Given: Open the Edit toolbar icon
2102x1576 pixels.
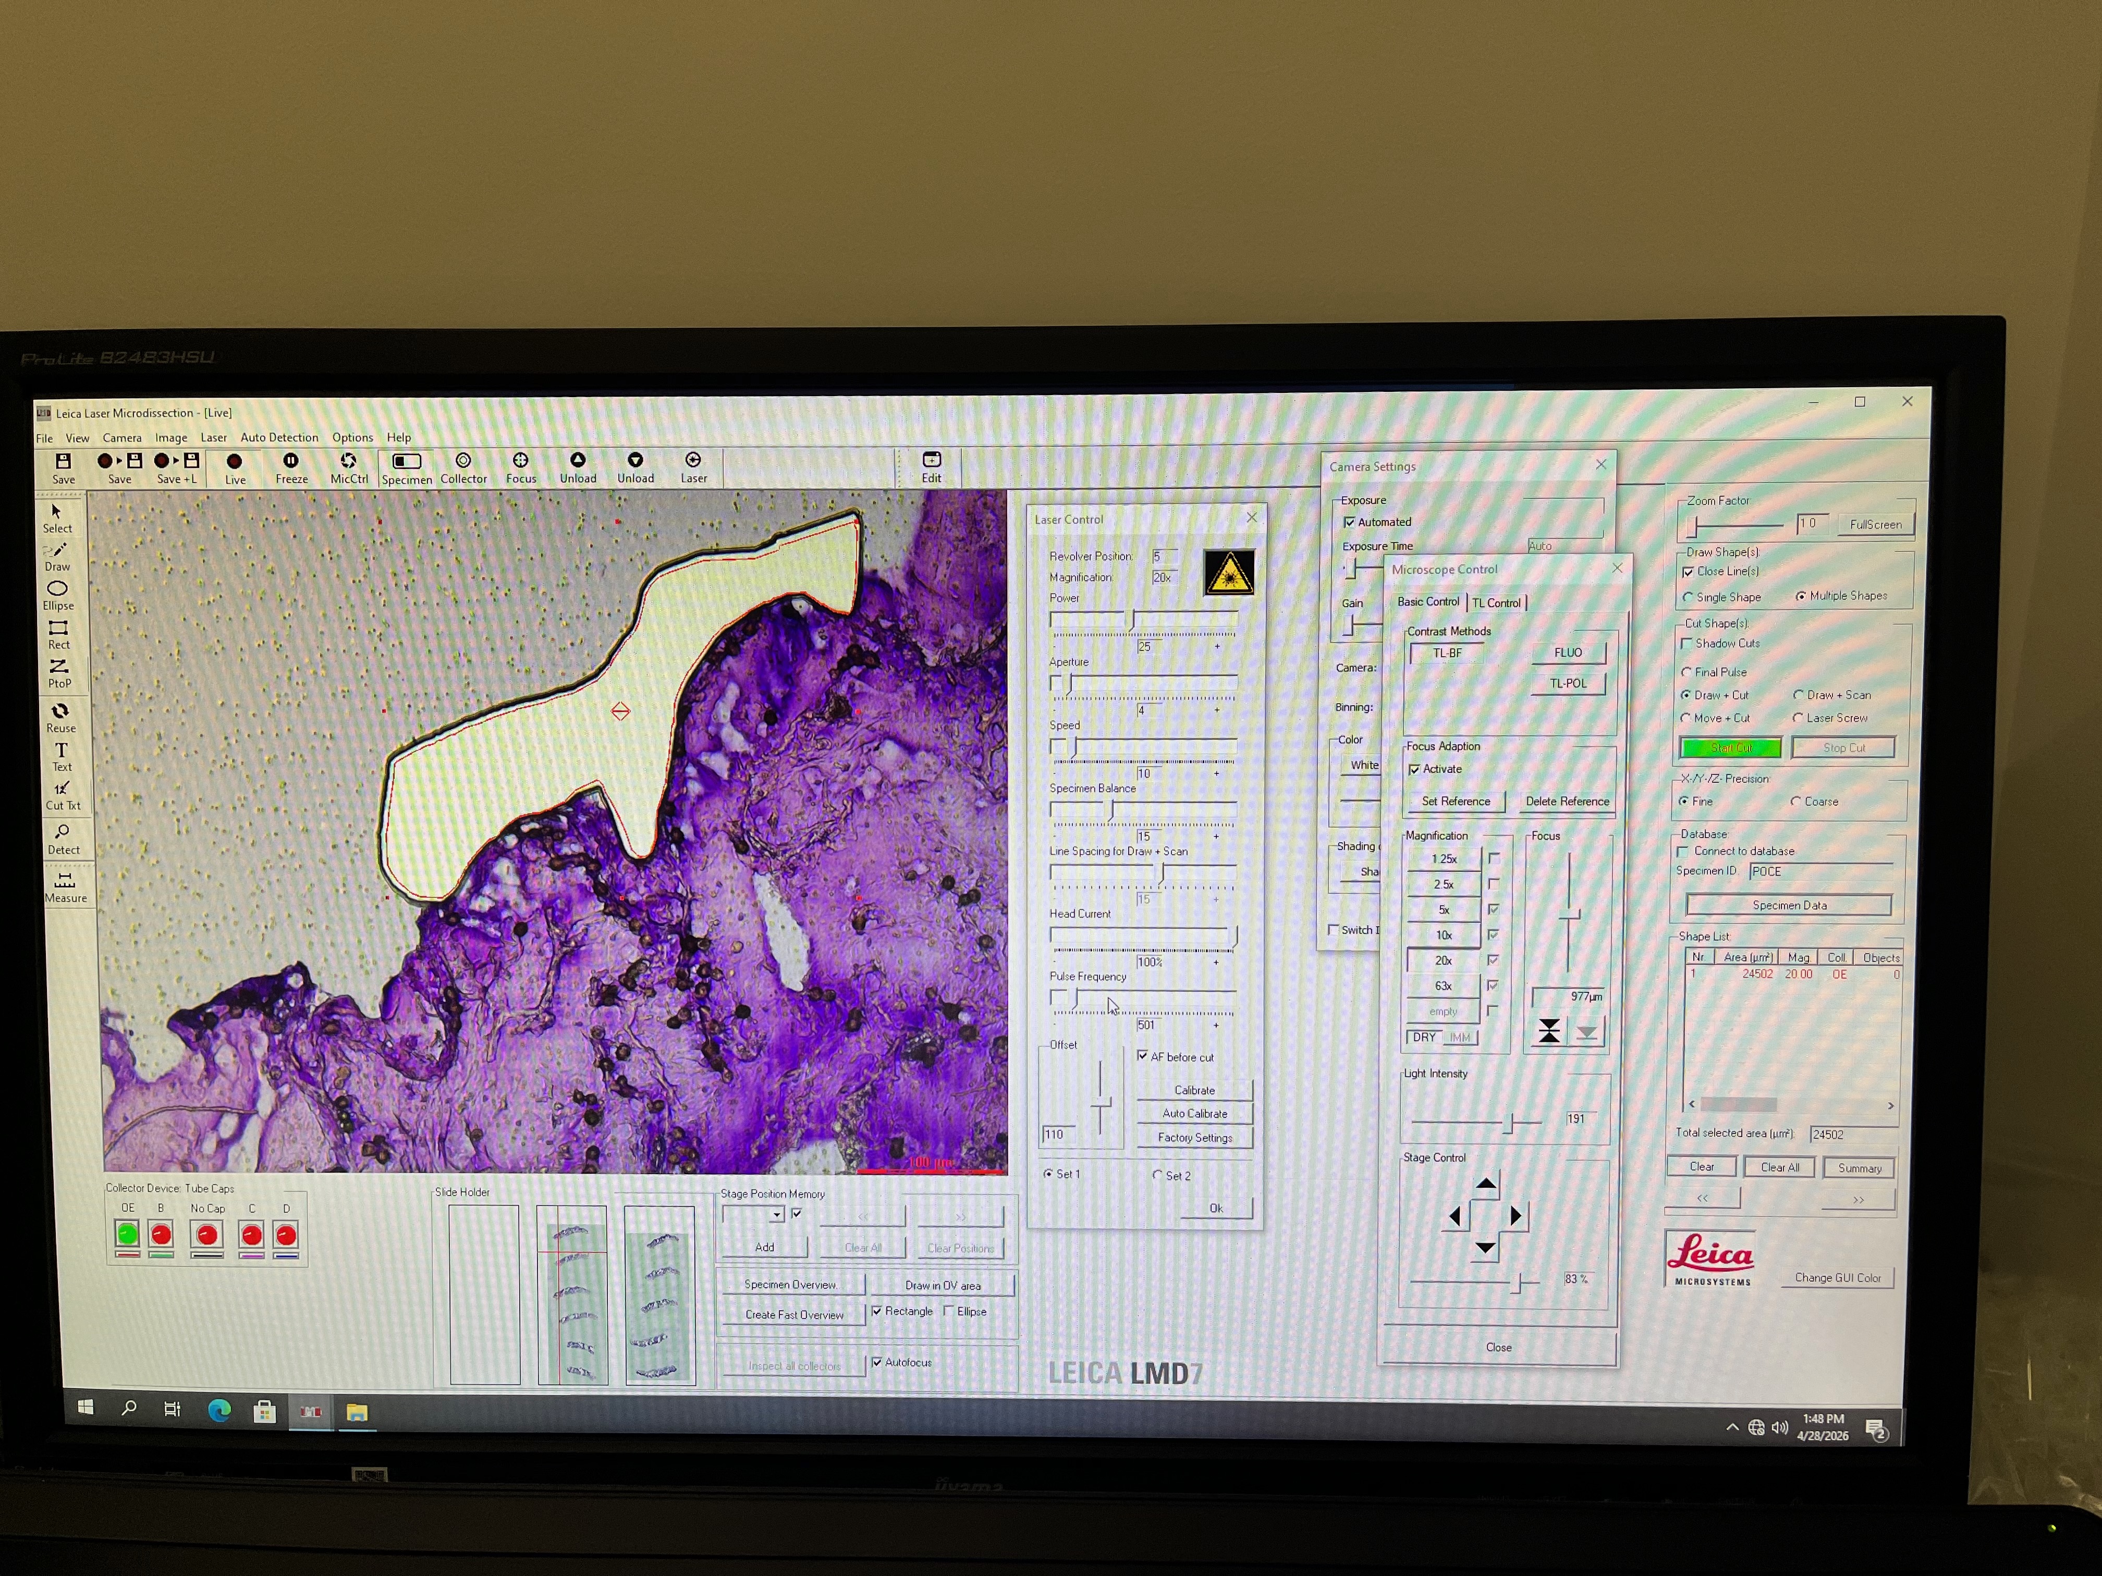Looking at the screenshot, I should (x=931, y=469).
